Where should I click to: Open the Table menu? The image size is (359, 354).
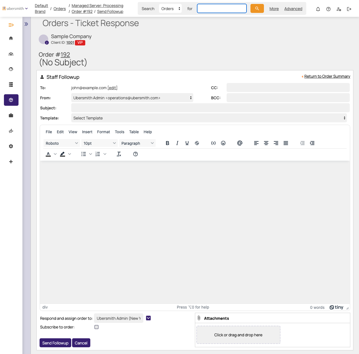click(x=134, y=132)
